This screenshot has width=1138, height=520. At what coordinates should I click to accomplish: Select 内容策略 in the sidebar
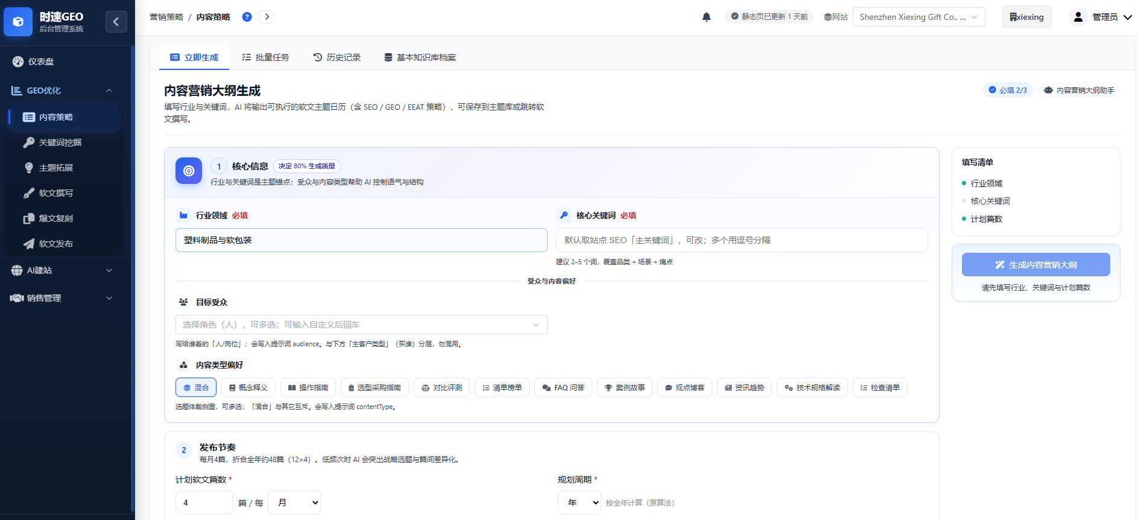pyautogui.click(x=65, y=117)
